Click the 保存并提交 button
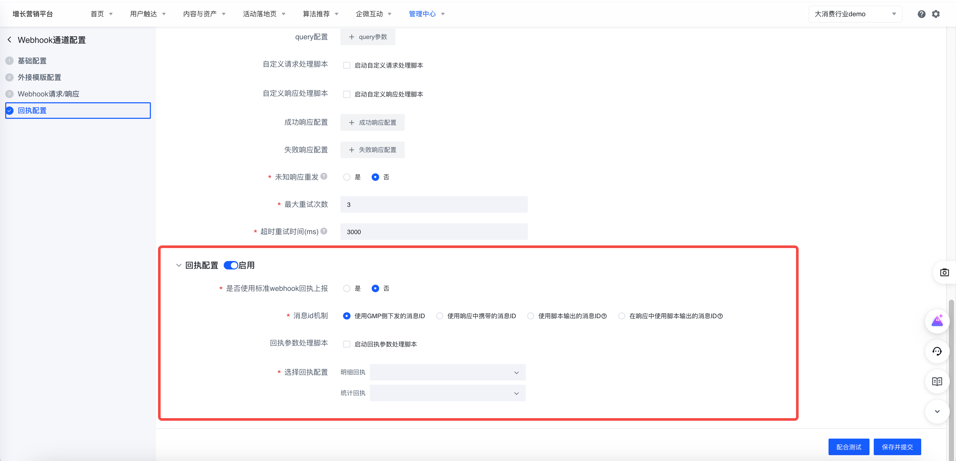 897,447
